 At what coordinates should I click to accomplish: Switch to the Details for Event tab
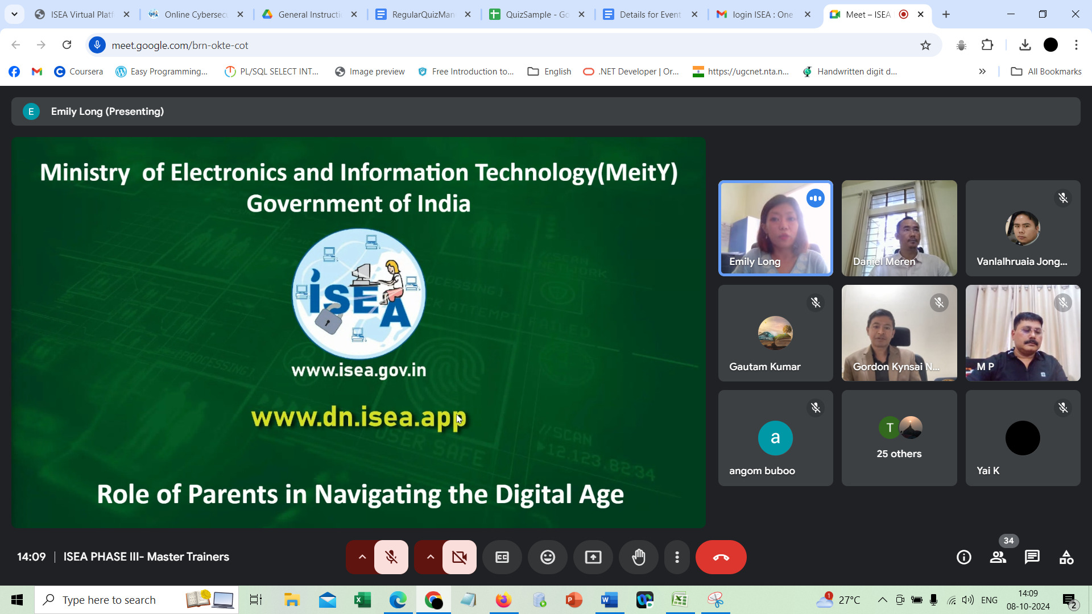coord(650,14)
